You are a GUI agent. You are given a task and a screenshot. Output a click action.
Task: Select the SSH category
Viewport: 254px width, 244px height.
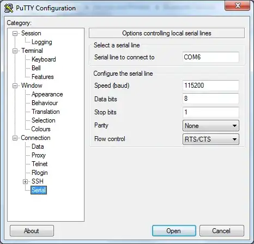(x=38, y=181)
